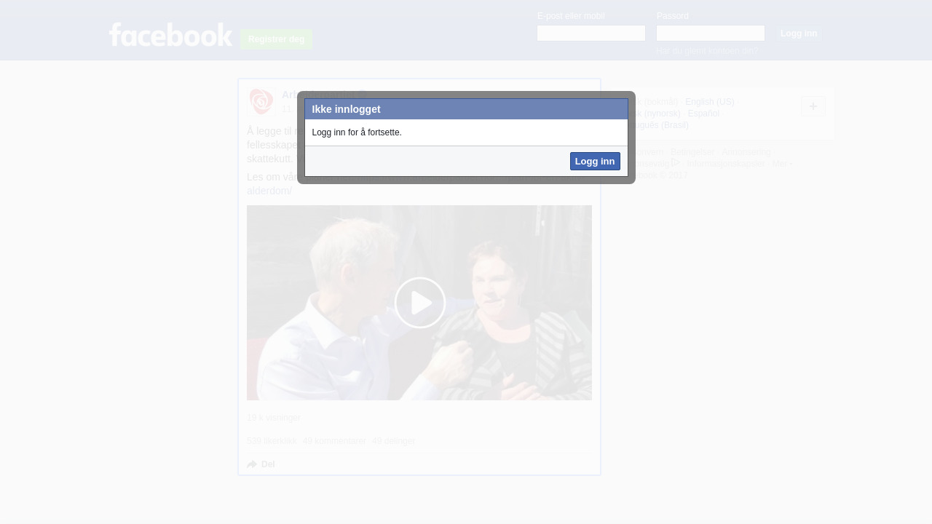Viewport: 932px width, 524px height.
Task: Focus the E-post eller mobil field
Action: point(591,33)
